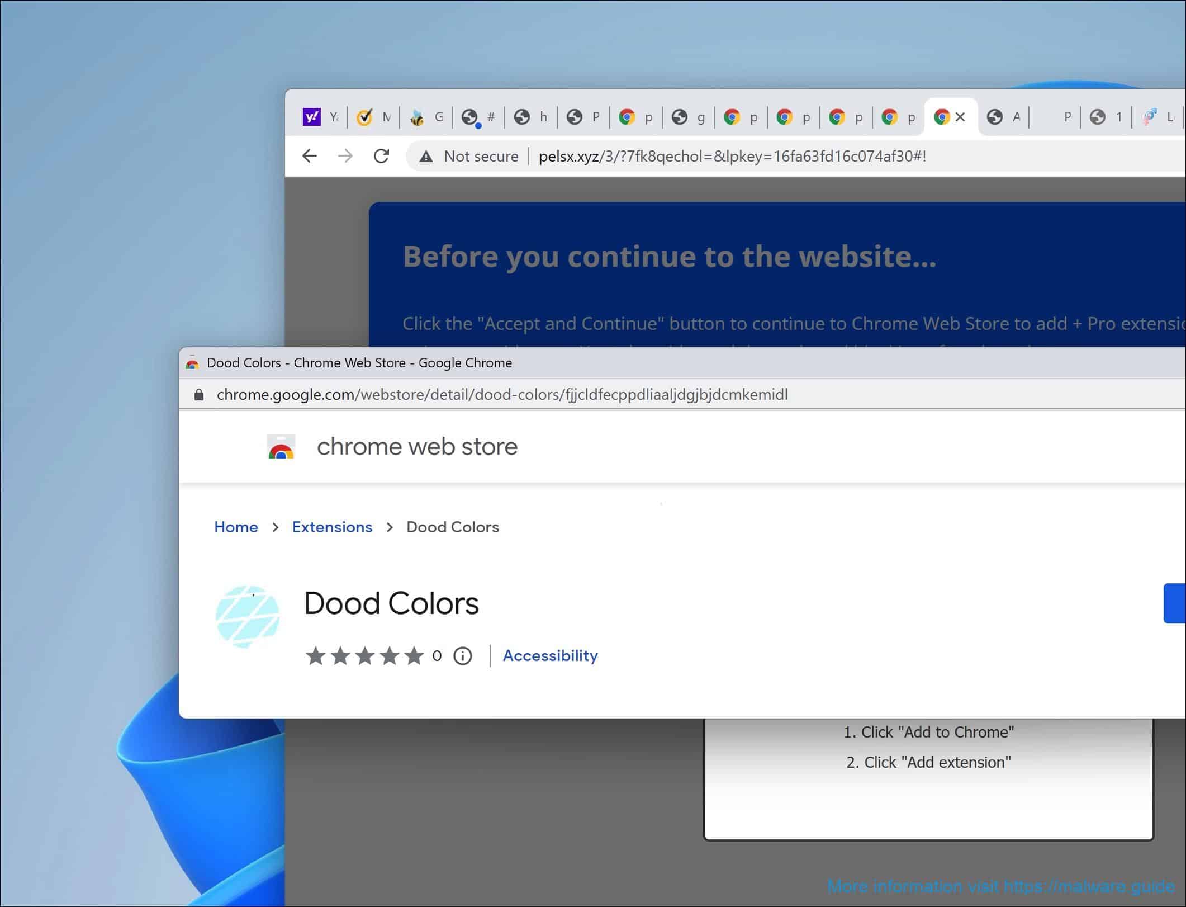
Task: Click the rating info circle icon
Action: pos(463,656)
